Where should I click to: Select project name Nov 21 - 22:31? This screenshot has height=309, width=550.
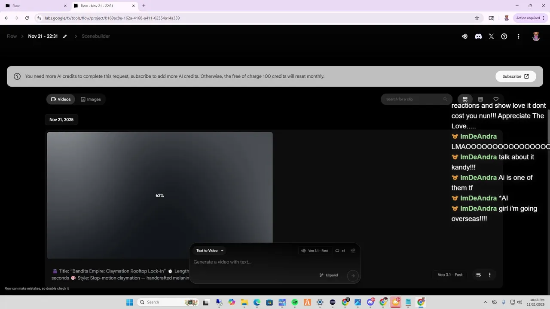click(43, 36)
